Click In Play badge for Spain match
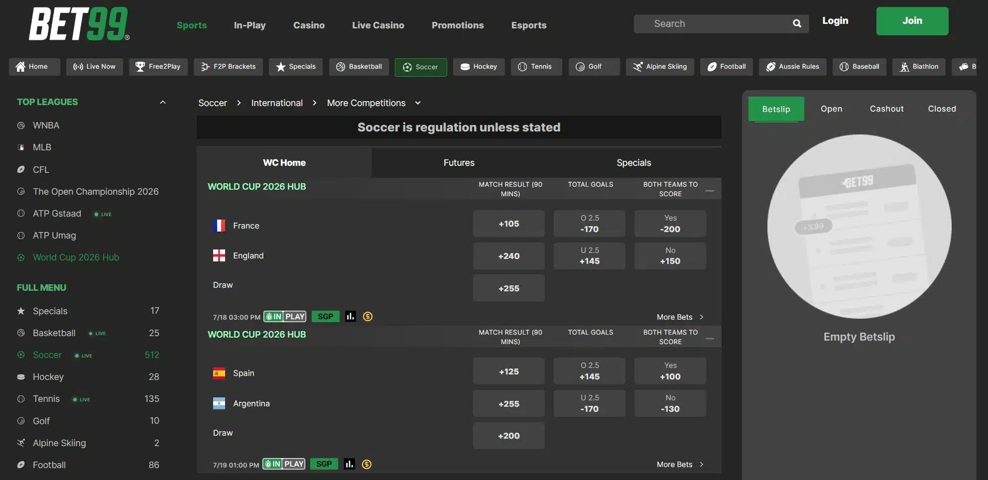 284,464
